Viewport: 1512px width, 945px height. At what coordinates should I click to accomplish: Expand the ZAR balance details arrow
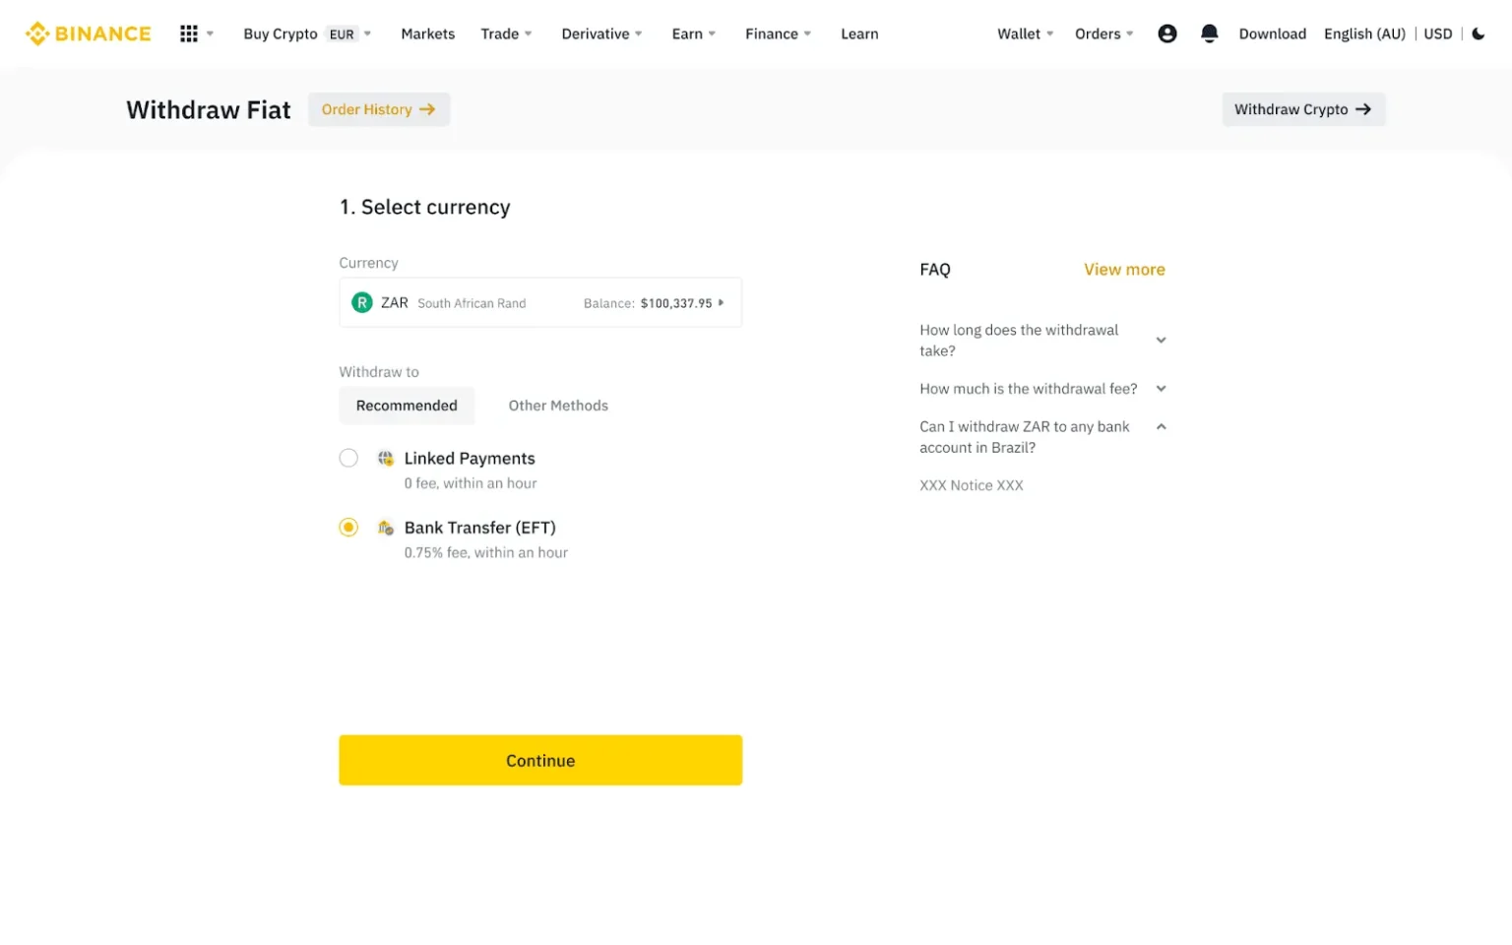[722, 302]
